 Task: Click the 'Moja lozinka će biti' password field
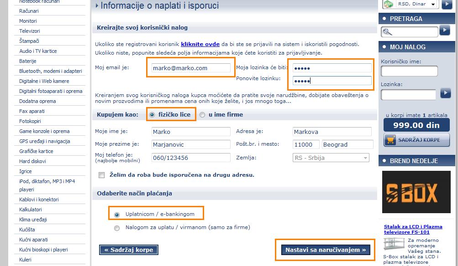point(332,68)
